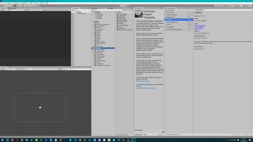Adjust the Scale slider in Game view
The image size is (253, 142).
(33, 10)
